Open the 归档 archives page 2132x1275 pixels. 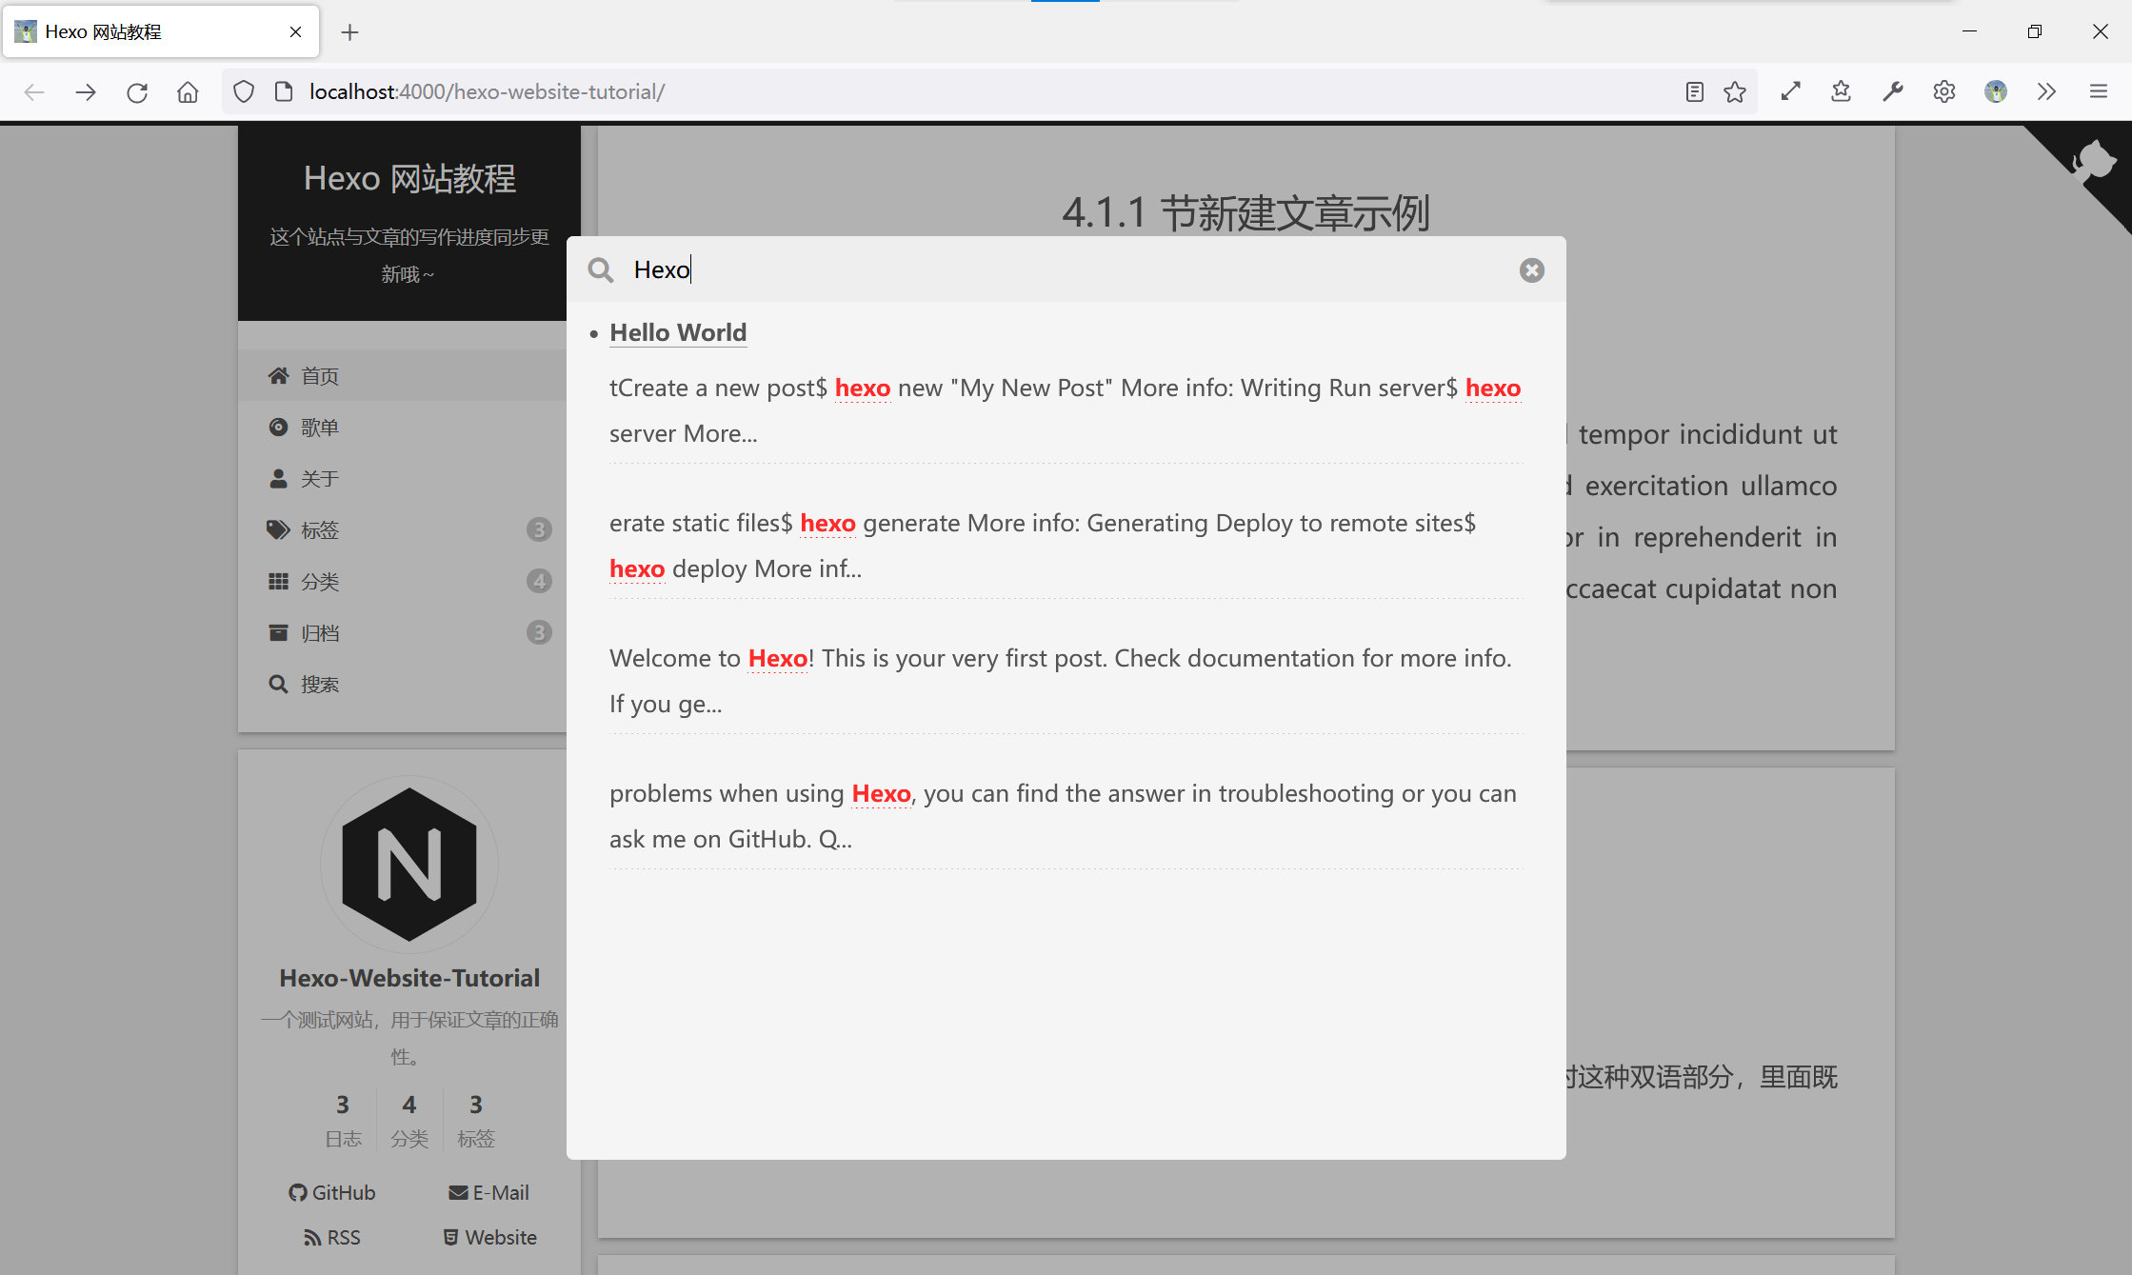click(320, 633)
